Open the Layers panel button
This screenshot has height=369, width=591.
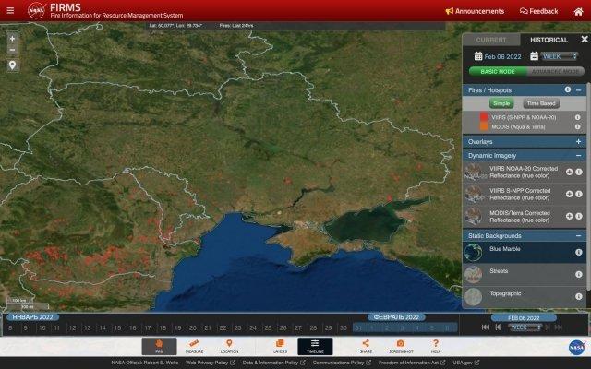[280, 346]
